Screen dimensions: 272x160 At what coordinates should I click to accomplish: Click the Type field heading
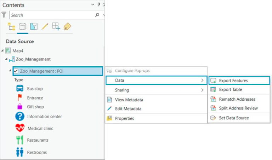(19, 80)
